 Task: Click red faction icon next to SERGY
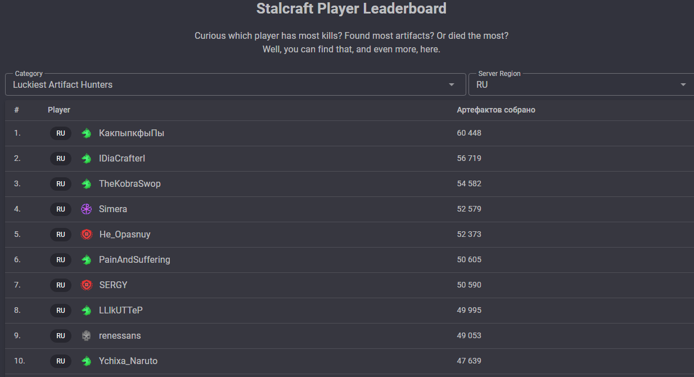(86, 285)
